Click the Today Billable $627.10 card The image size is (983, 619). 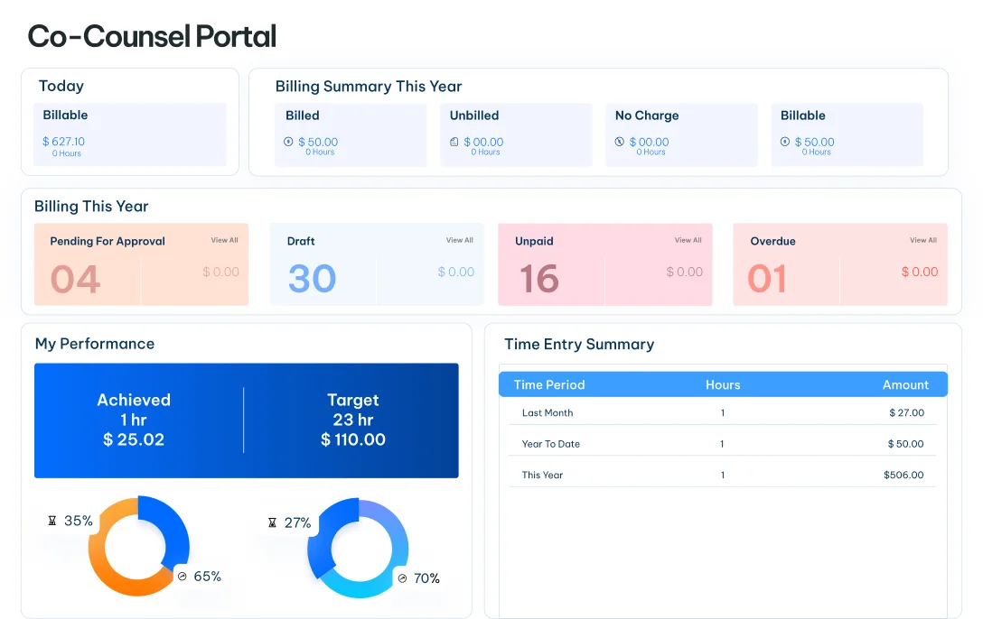pyautogui.click(x=130, y=134)
